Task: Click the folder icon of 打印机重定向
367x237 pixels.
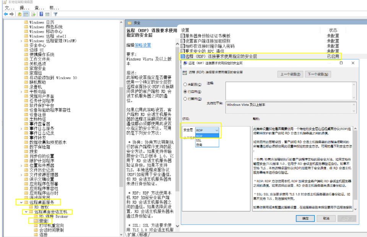Action: coord(36,226)
